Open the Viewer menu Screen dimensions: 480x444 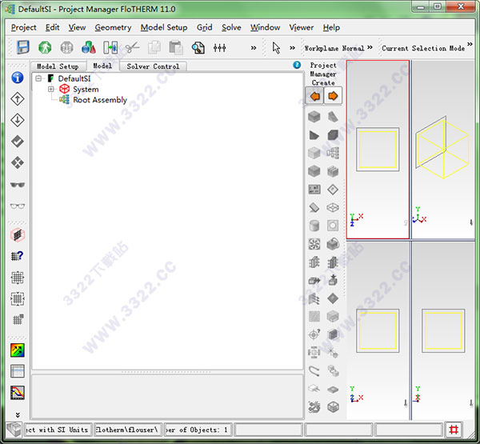[302, 27]
